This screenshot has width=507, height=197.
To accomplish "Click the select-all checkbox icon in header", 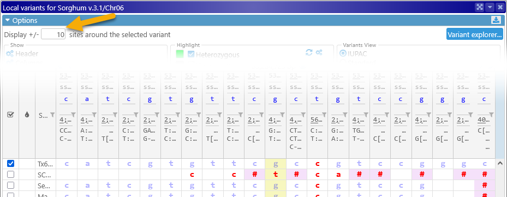I will [x=10, y=115].
